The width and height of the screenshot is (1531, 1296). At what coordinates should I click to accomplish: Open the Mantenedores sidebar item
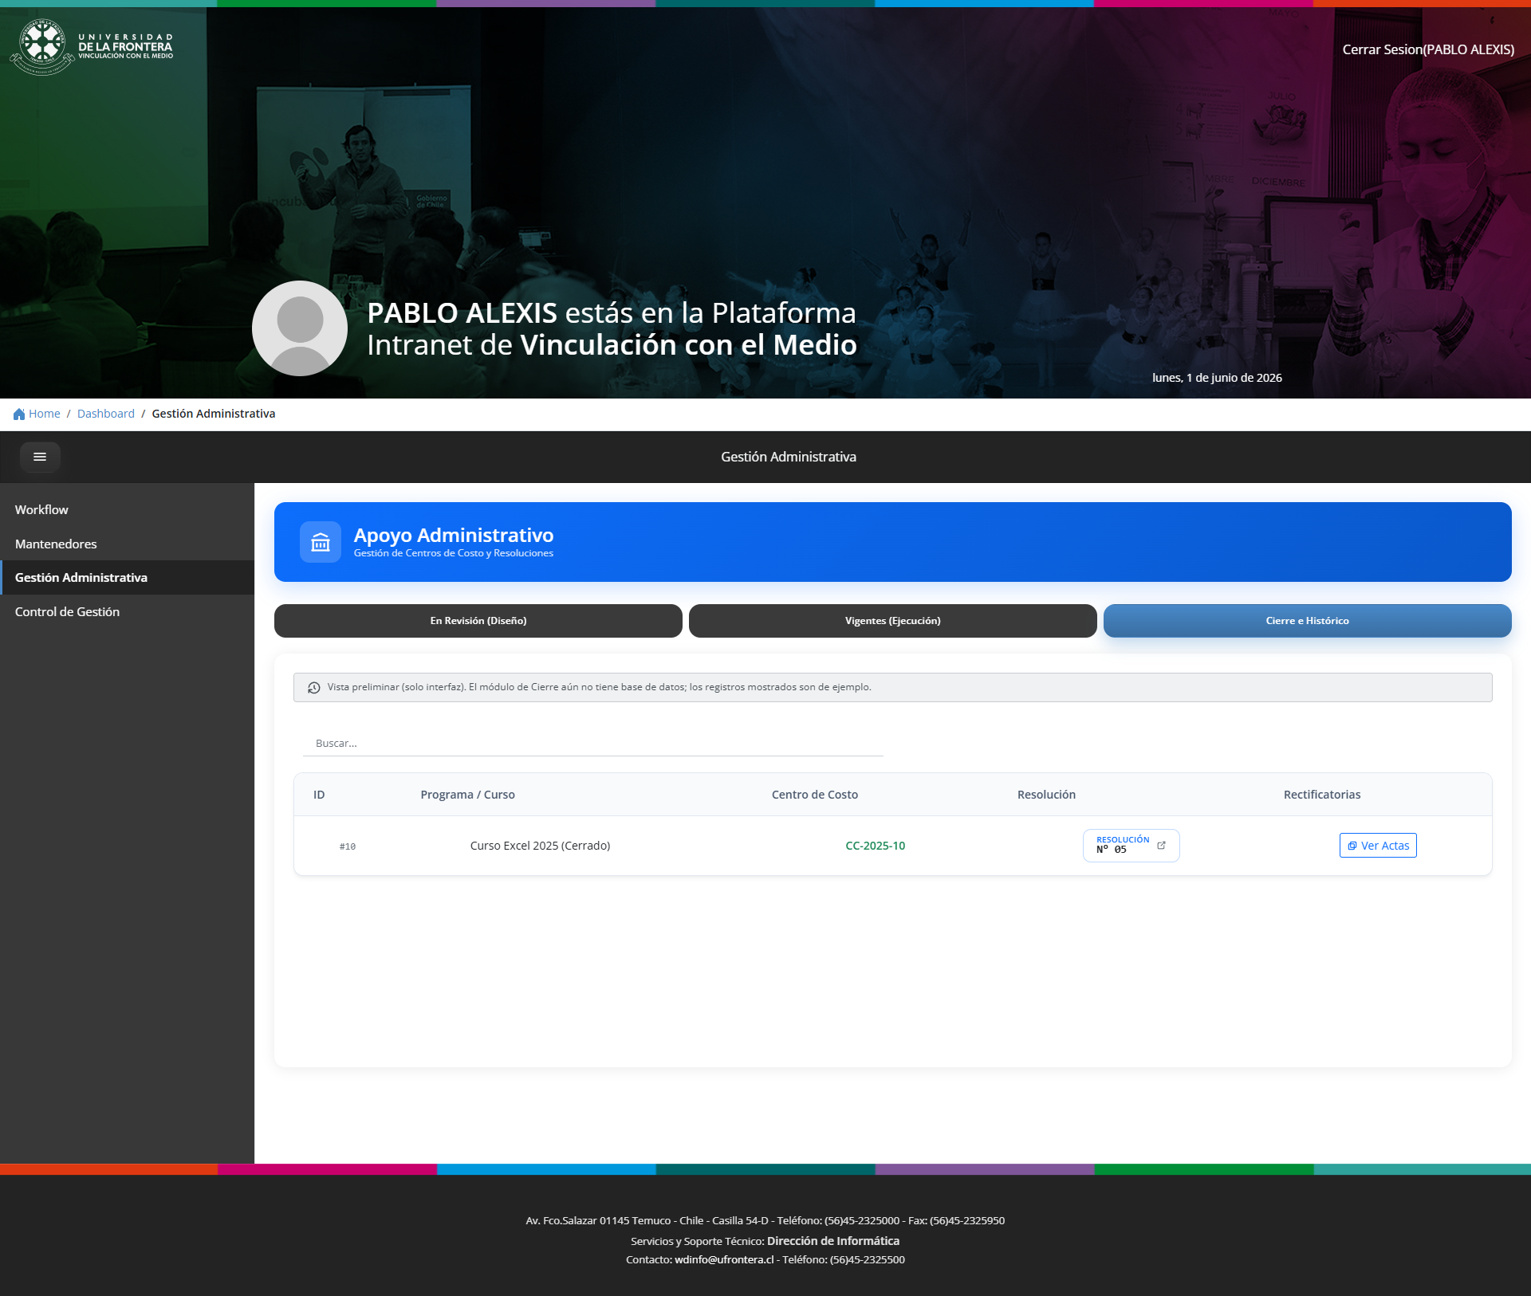tap(127, 544)
